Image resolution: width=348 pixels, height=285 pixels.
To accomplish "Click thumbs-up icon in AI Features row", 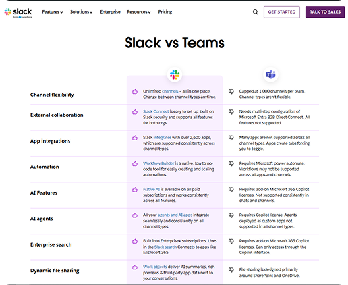I will tap(135, 190).
